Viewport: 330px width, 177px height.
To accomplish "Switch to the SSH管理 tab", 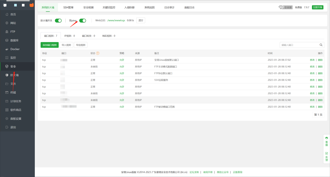I will (x=68, y=7).
